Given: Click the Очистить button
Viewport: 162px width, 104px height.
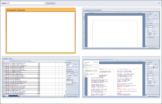Looking at the screenshot, I should click(50, 3).
